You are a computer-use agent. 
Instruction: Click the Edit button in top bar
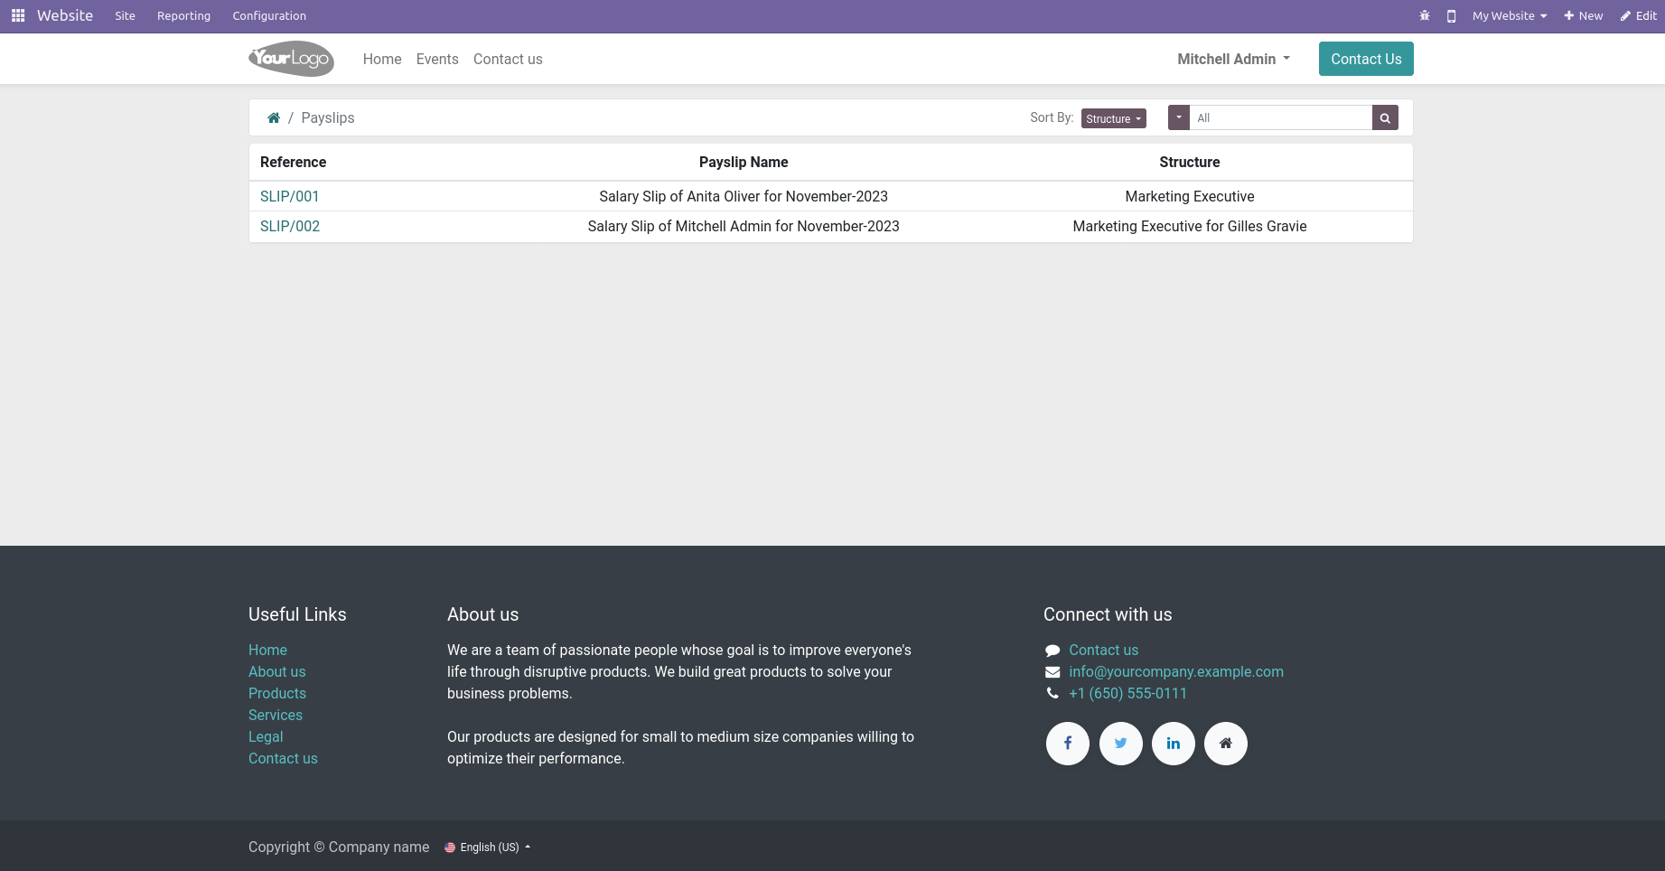click(x=1638, y=15)
